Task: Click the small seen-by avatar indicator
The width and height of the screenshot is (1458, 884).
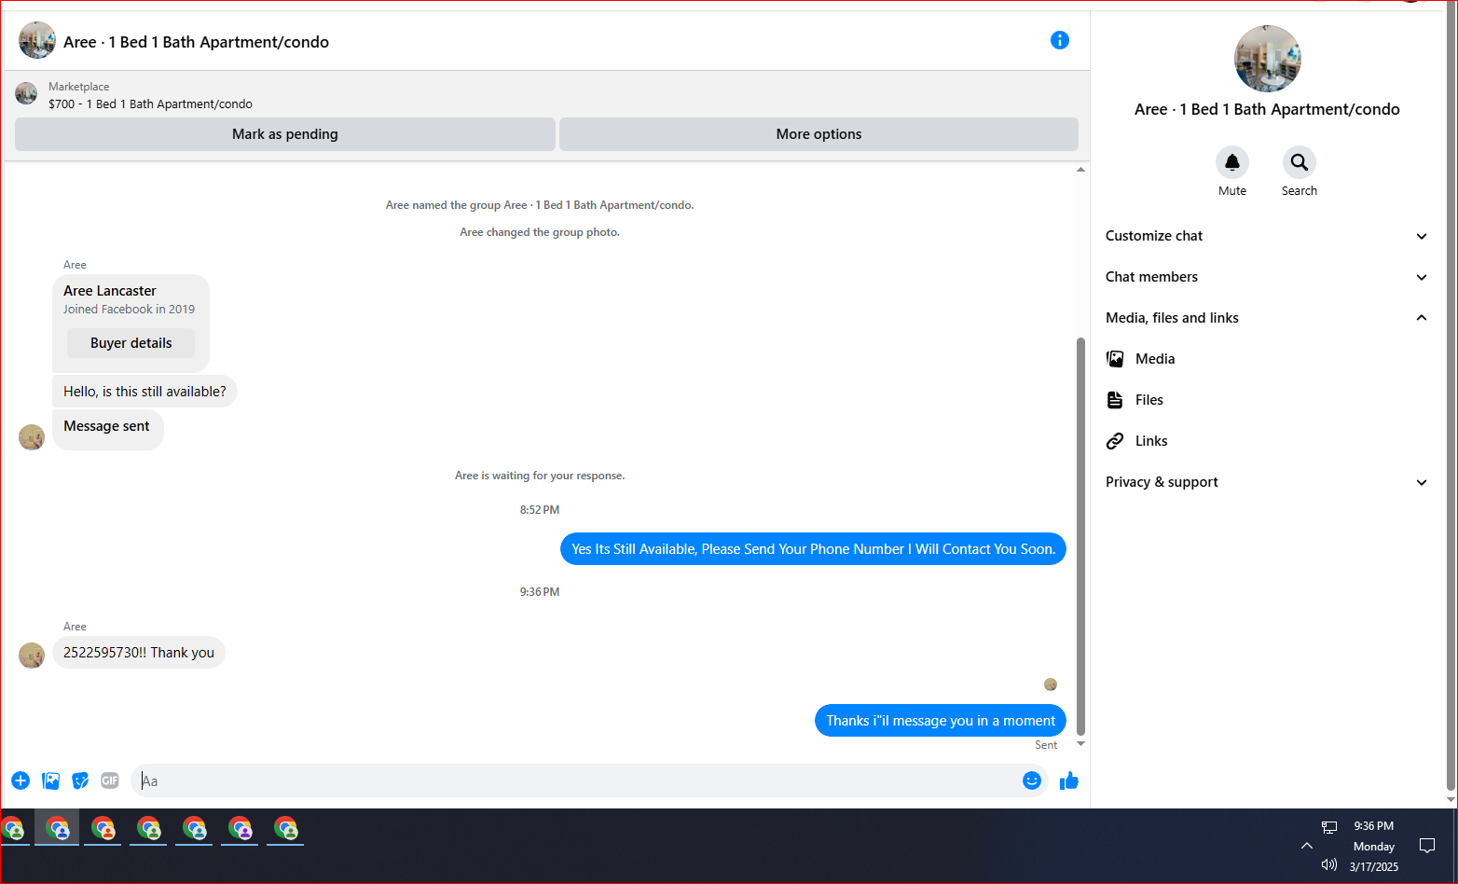Action: point(1051,684)
